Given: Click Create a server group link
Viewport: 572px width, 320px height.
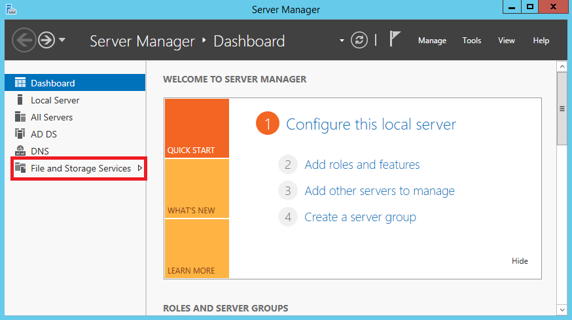Looking at the screenshot, I should (x=360, y=217).
